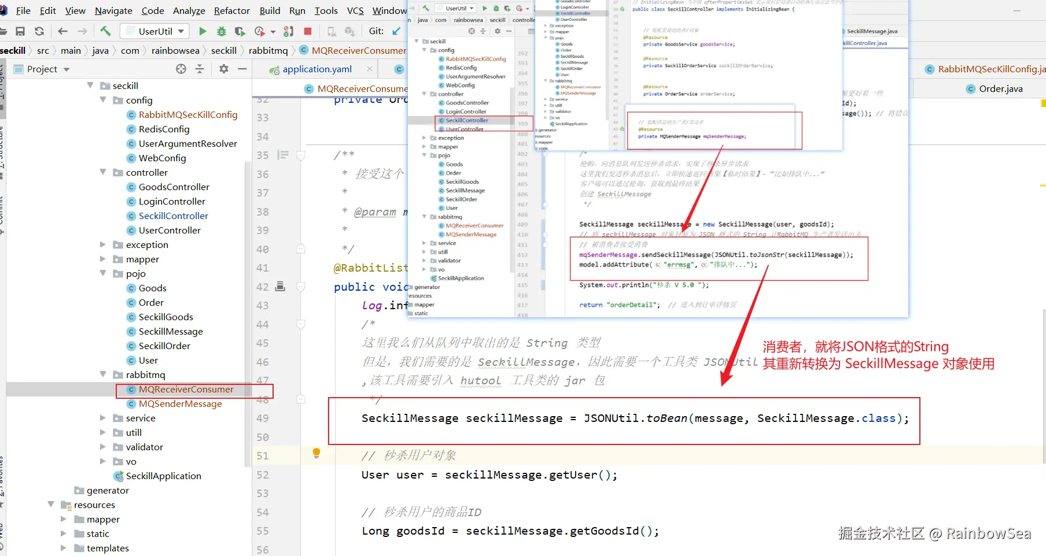The height and width of the screenshot is (556, 1046).
Task: Collapse all in the Project panel
Action: 200,69
